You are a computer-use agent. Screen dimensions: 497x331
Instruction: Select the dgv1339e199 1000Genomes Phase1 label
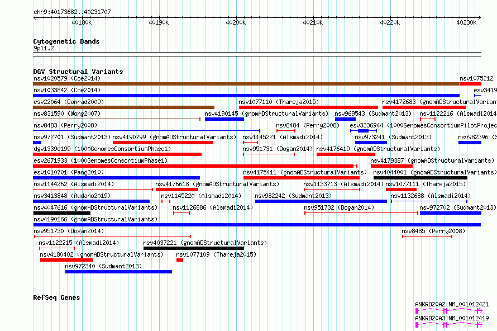(x=102, y=149)
